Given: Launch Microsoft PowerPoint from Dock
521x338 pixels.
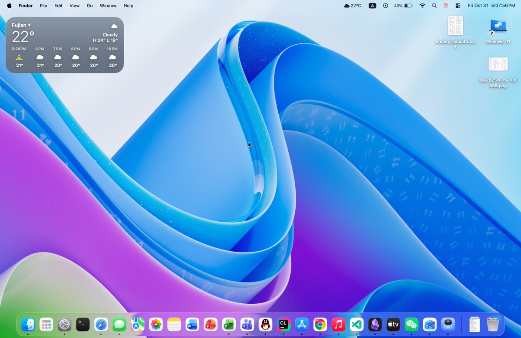Looking at the screenshot, I should [x=211, y=324].
